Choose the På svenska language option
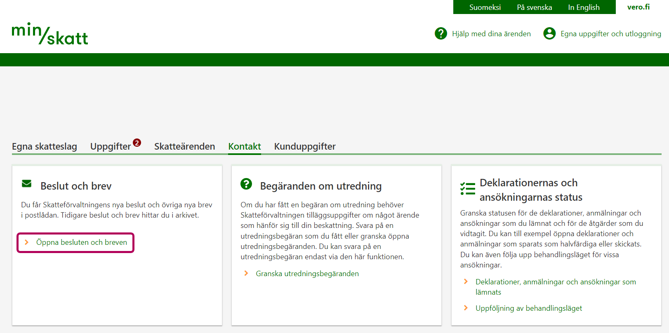Image resolution: width=669 pixels, height=333 pixels. coord(534,7)
